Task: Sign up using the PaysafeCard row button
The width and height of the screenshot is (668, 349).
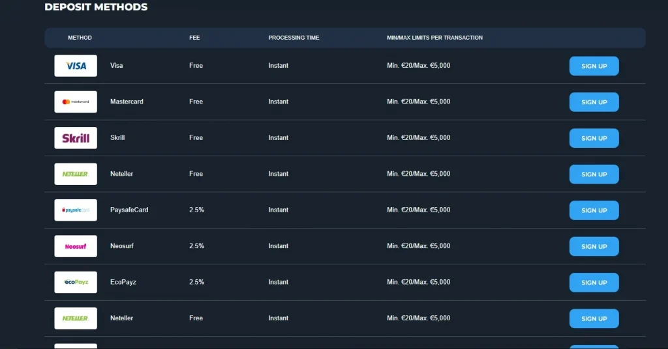Action: point(594,210)
